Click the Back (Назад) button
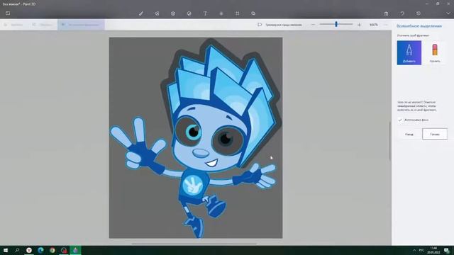Image resolution: width=454 pixels, height=255 pixels. pos(409,134)
